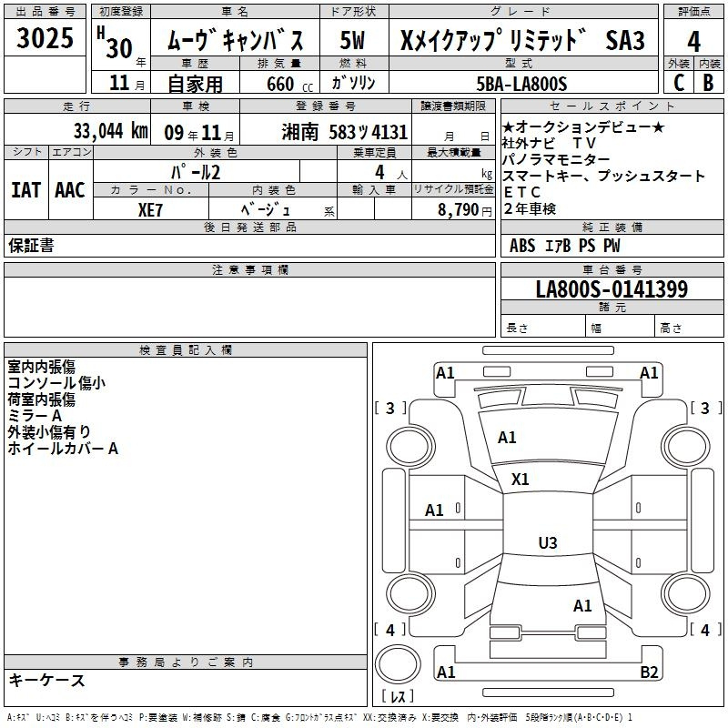
Task: Click chassis number LA800S-0141399
Action: (612, 289)
